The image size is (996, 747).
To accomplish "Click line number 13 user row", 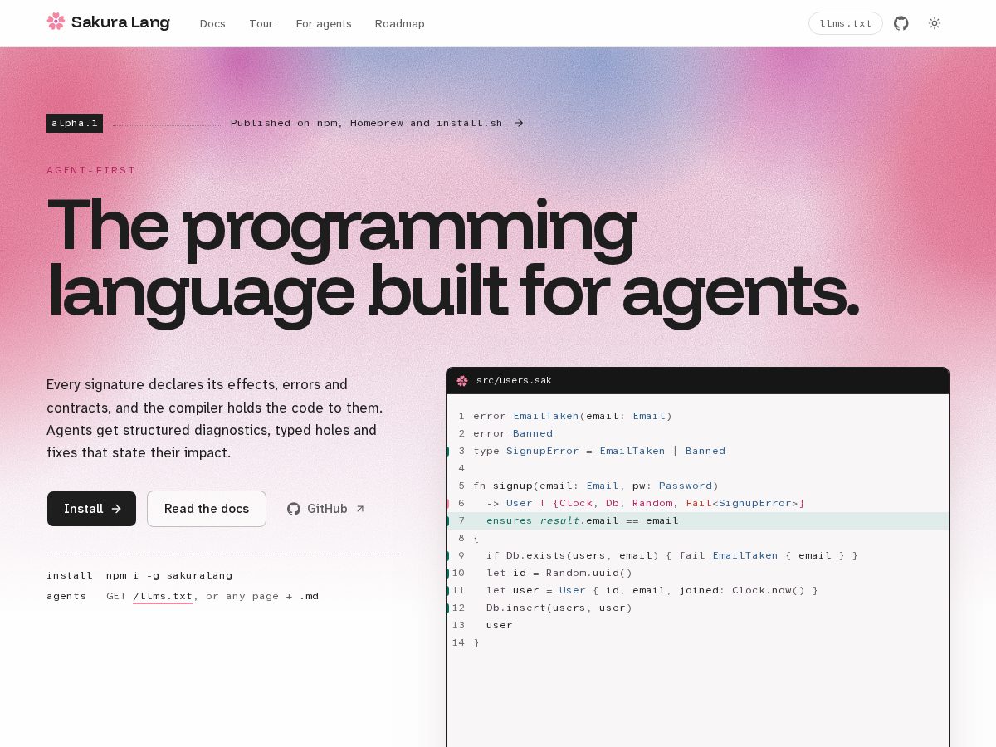I will click(697, 625).
